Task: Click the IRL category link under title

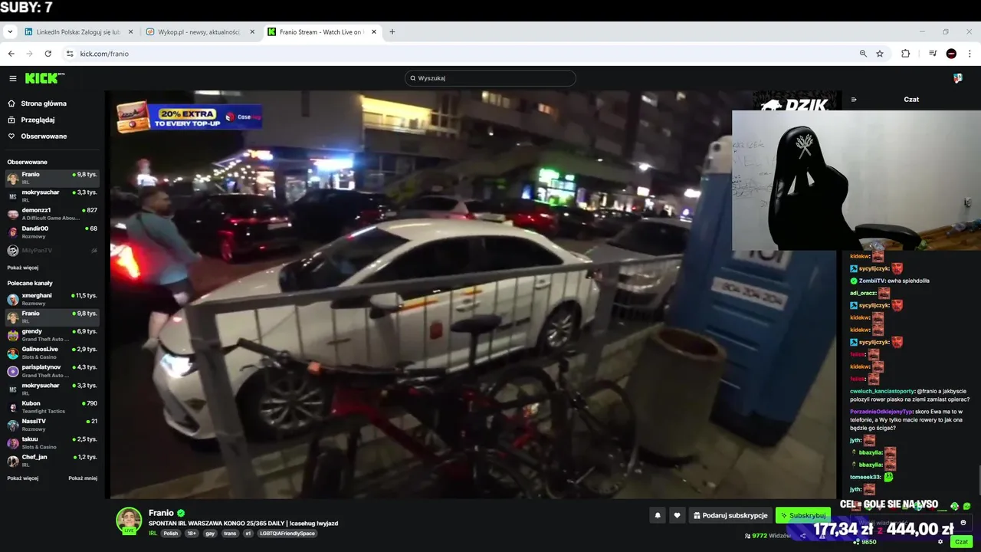Action: point(153,534)
